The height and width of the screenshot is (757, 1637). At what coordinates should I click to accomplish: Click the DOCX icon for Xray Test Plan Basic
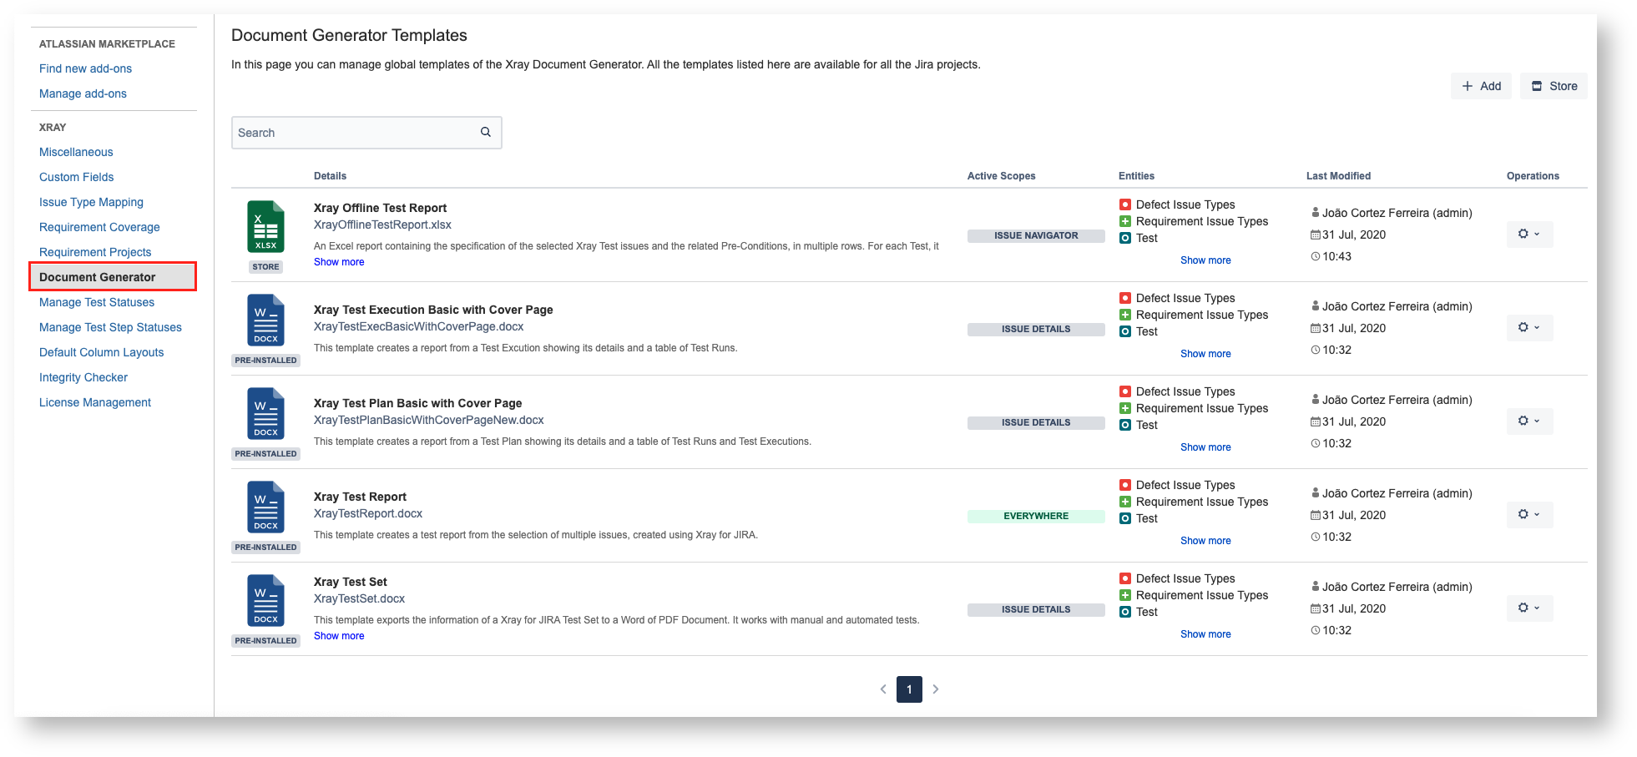pyautogui.click(x=265, y=414)
